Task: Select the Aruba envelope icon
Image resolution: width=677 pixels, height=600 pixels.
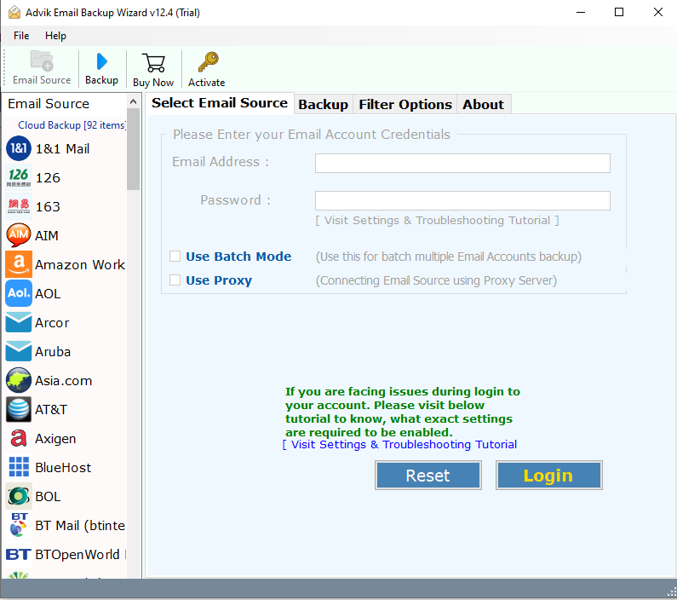Action: tap(19, 351)
